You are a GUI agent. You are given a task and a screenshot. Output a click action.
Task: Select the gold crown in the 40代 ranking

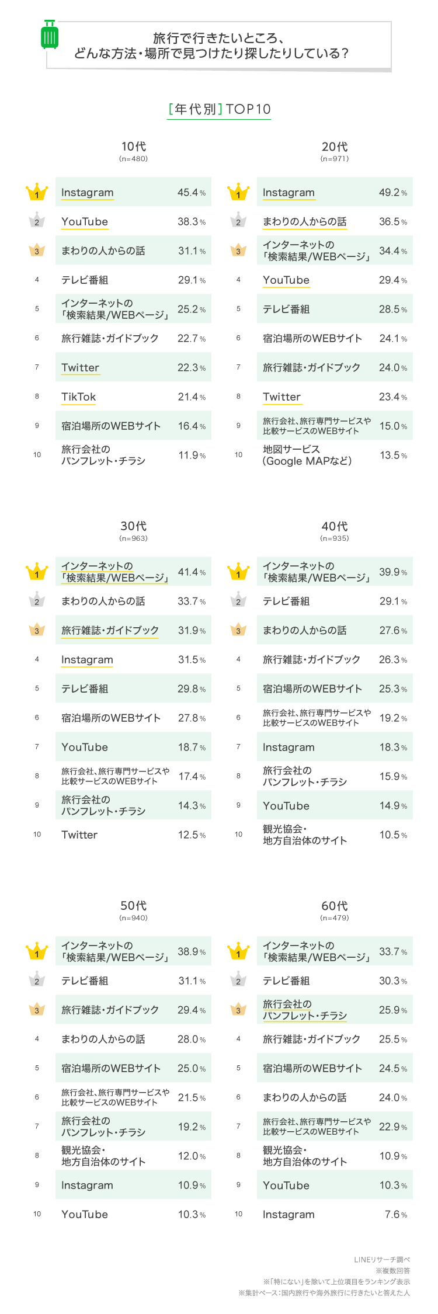tap(238, 572)
